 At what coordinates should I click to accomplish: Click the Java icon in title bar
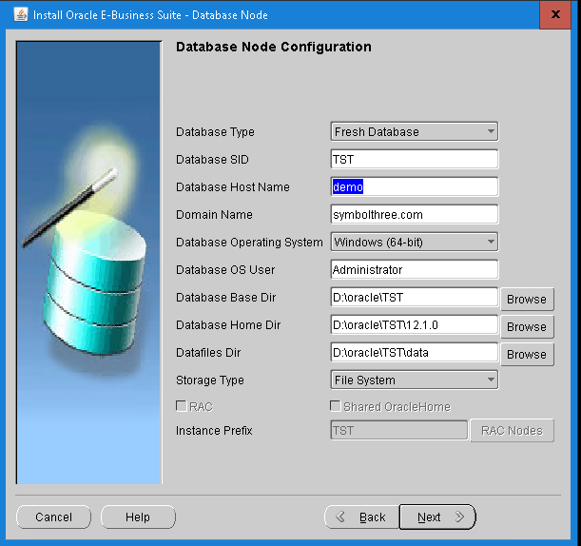18,14
